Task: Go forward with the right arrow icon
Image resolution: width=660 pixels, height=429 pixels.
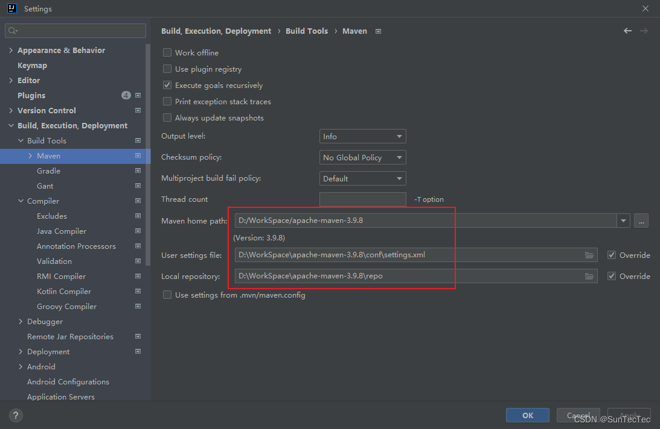Action: click(x=644, y=31)
